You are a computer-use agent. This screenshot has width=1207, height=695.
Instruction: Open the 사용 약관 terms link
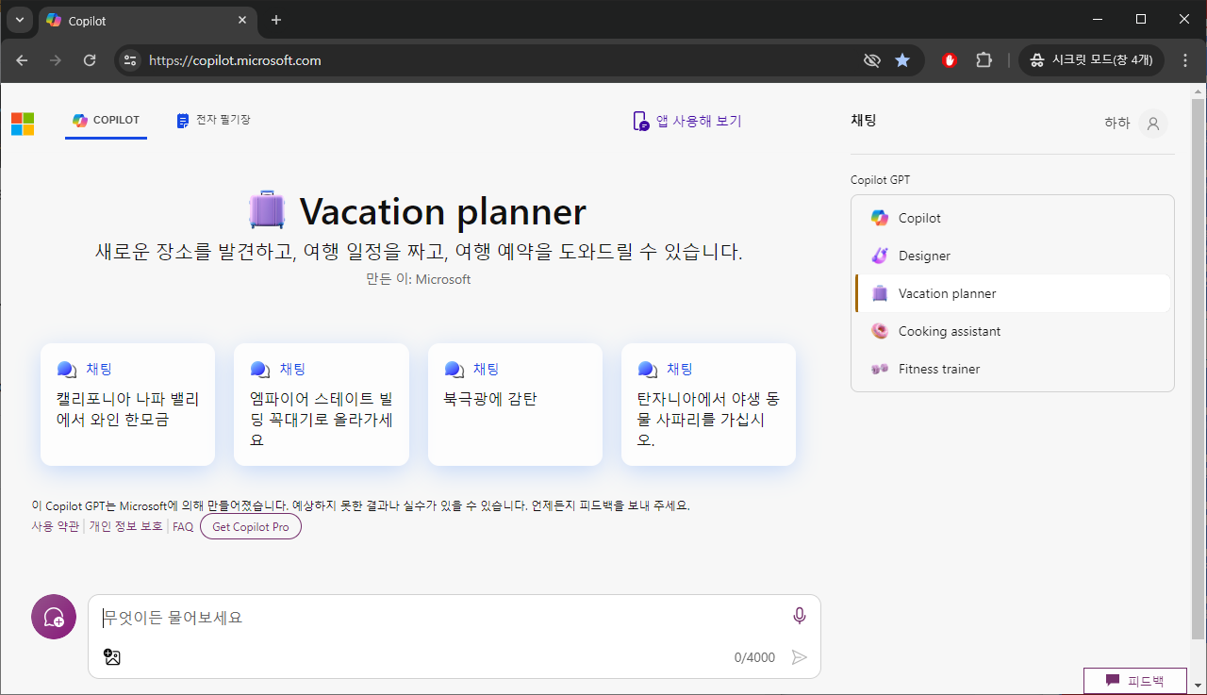tap(56, 526)
